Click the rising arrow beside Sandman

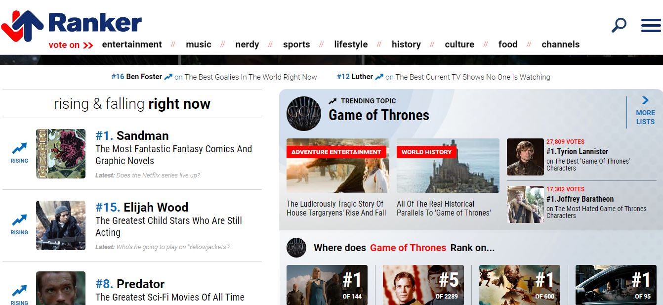(x=19, y=148)
